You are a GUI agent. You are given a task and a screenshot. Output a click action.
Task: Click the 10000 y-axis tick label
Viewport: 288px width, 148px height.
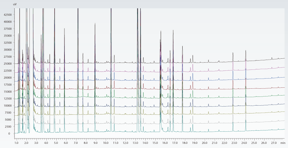[7, 106]
